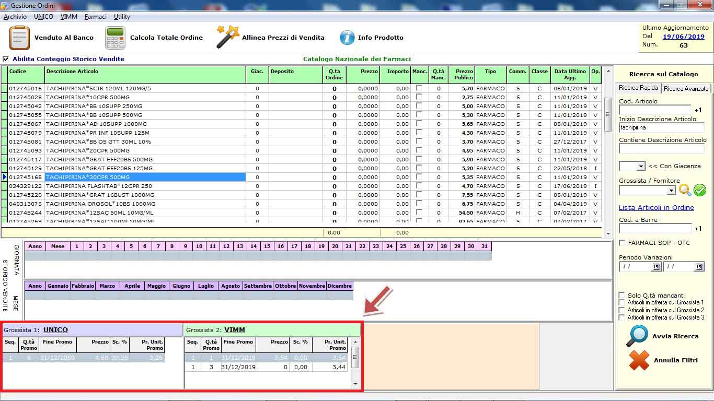The image size is (714, 401).
Task: Open the Con Giacenza dropdown
Action: click(641, 167)
